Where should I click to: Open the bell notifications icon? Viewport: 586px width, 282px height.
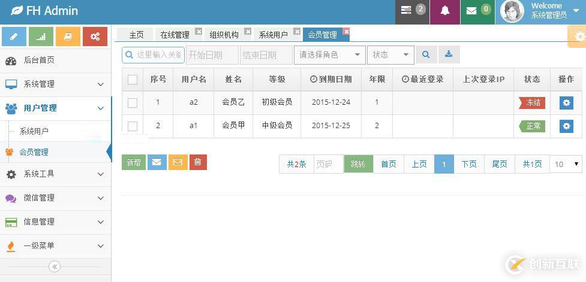coord(444,10)
